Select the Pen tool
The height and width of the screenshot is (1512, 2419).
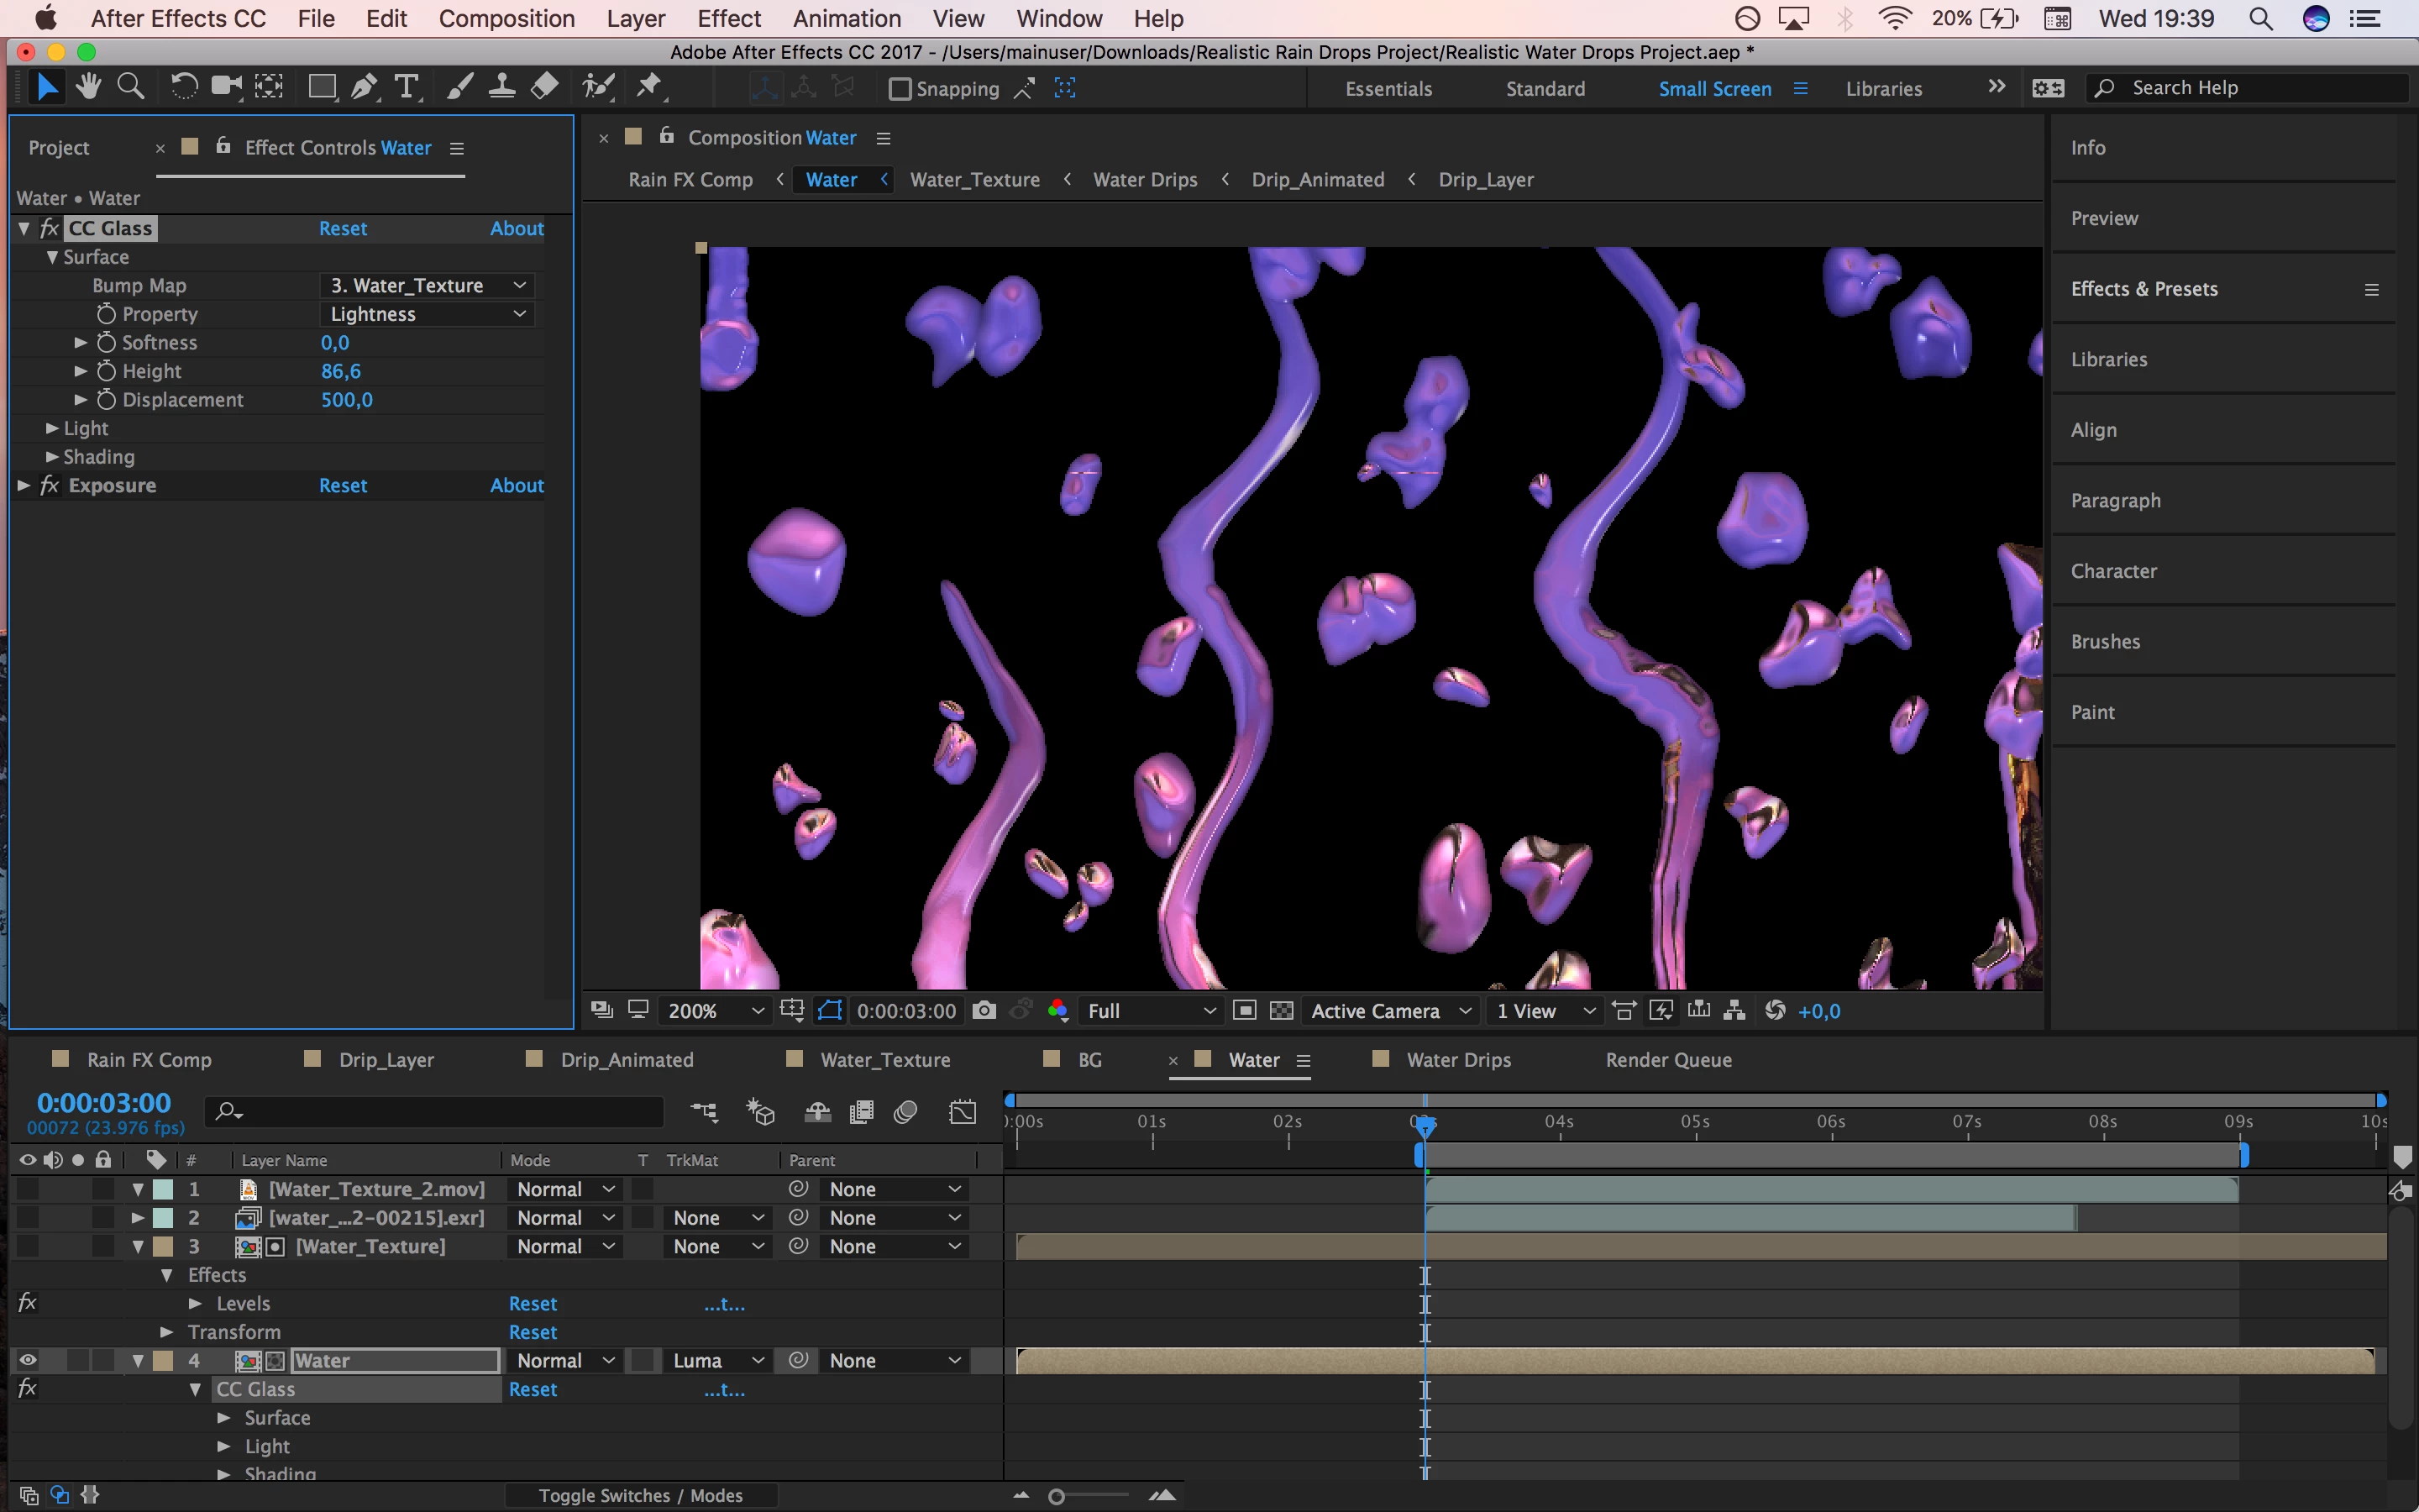point(364,88)
